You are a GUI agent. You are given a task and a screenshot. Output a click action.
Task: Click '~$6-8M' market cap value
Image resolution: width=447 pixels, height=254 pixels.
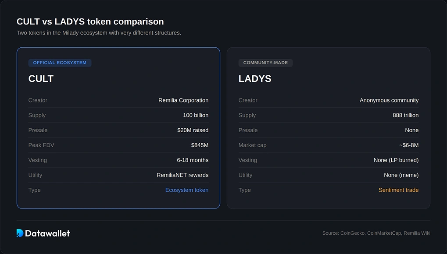(x=409, y=145)
